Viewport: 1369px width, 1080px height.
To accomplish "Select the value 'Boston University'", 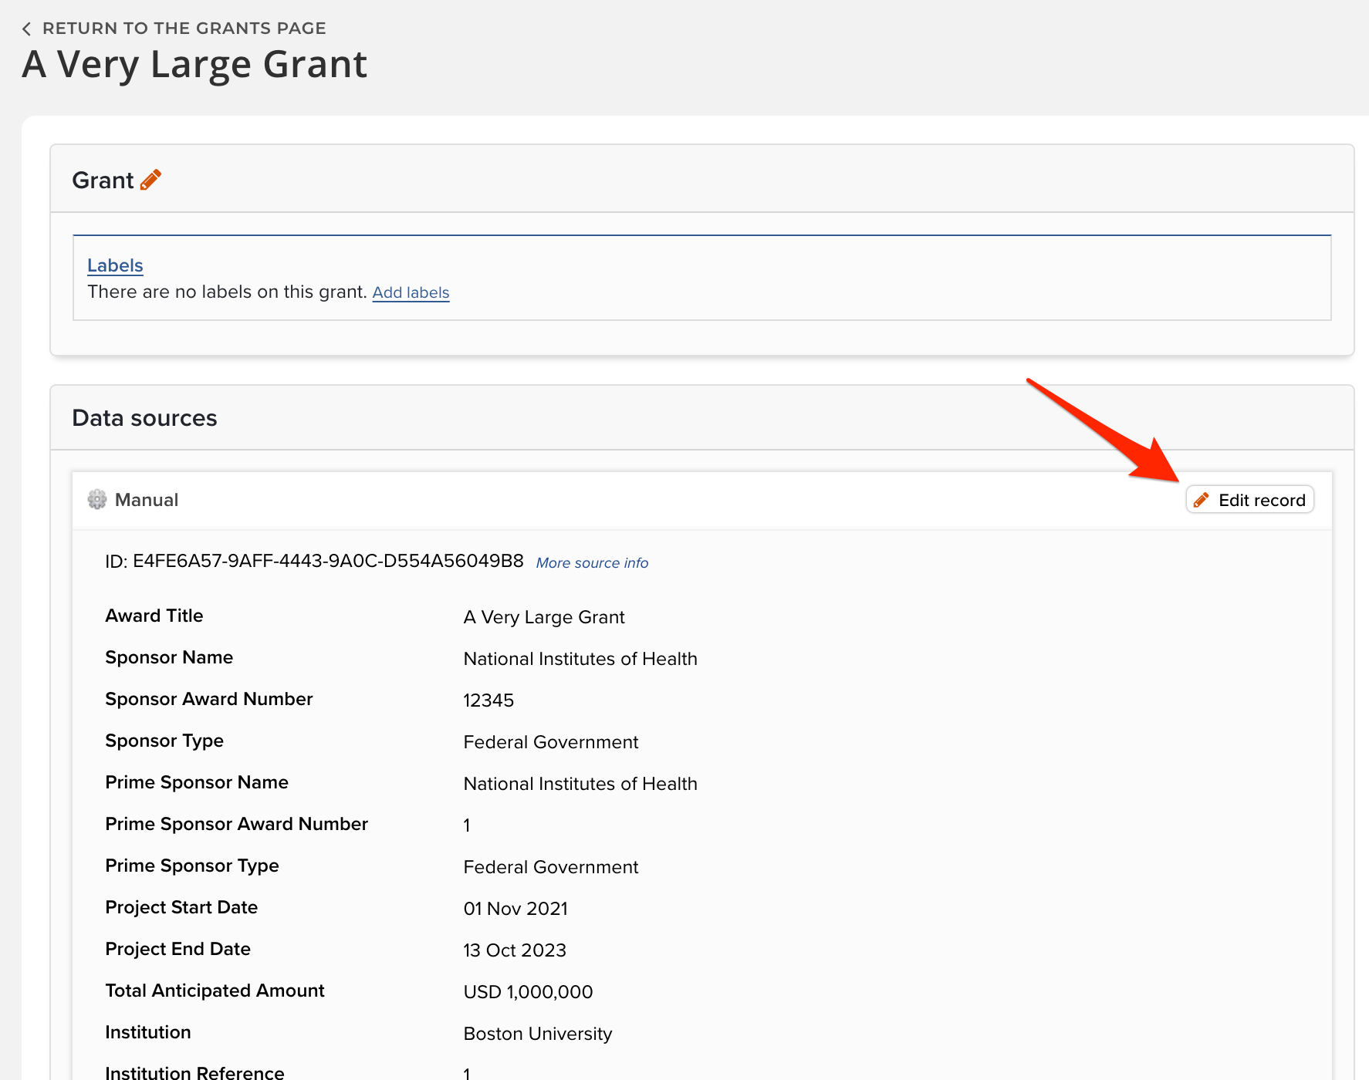I will (538, 1034).
